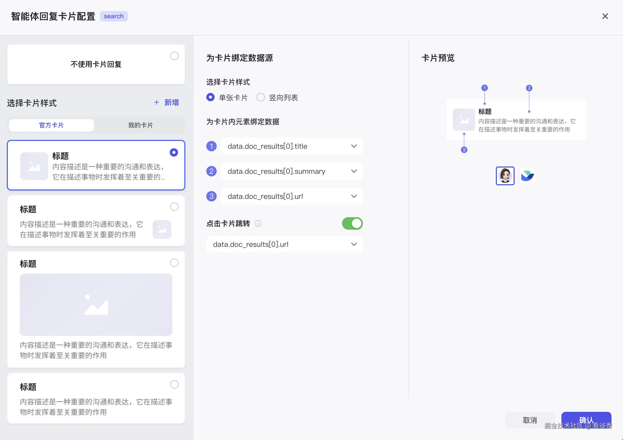Click the Feishu logo icon in the preview
The image size is (623, 440).
click(x=527, y=176)
